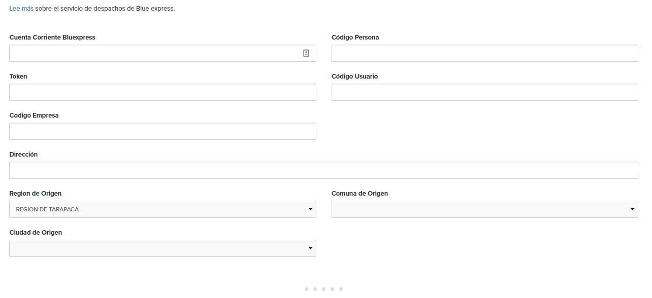Viewport: 652px width, 298px height.
Task: Click the first dot at page bottom
Action: 307,289
